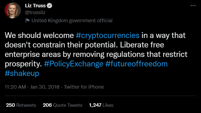The width and height of the screenshot is (201, 113).
Task: Click the word 'prosperity' in the tweet
Action: (x=22, y=64)
